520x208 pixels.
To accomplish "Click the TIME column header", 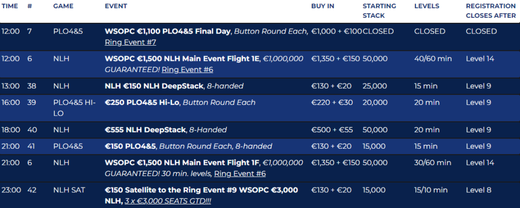I will point(10,6).
